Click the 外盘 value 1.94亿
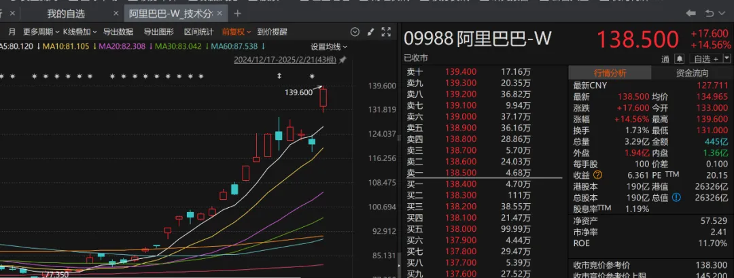Screen dimensions: 734x278 (x=638, y=153)
